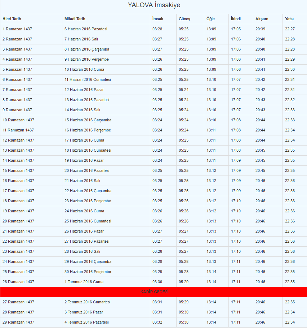The image size is (307, 329).
Task: Click Yatsı time 22:27 in 1 Ramazan row
Action: (x=290, y=29)
